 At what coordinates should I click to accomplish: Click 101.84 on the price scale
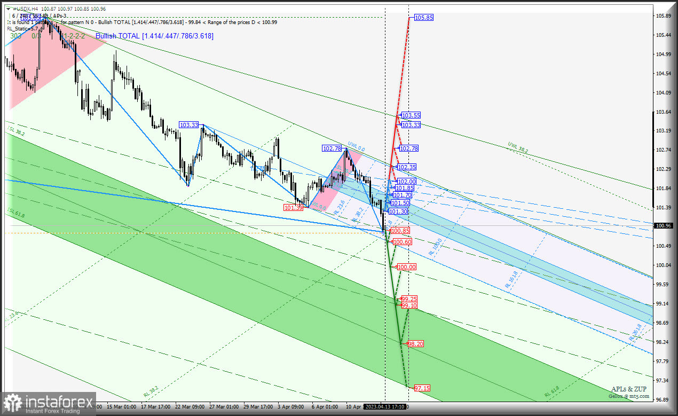coord(664,189)
